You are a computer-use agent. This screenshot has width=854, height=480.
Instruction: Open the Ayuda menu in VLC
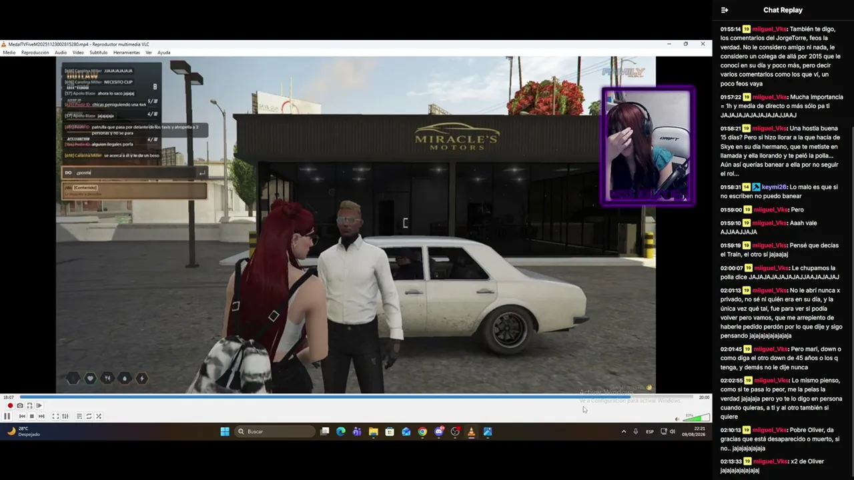pos(163,53)
